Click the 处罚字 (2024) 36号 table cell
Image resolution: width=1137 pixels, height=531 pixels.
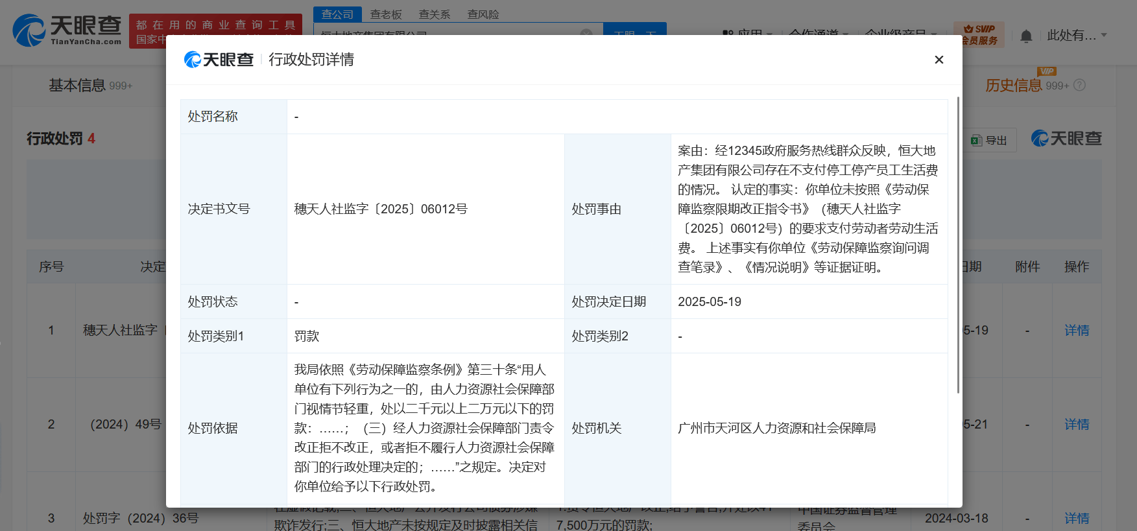pyautogui.click(x=141, y=518)
